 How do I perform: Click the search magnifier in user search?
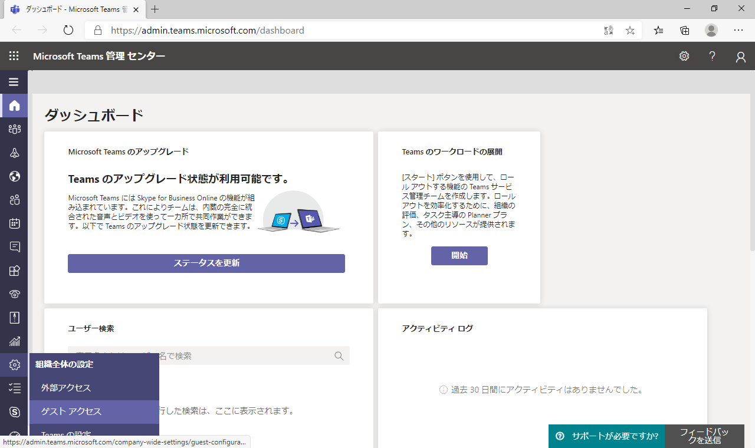coord(339,355)
